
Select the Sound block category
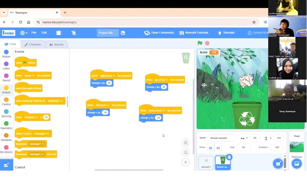click(x=6, y=78)
